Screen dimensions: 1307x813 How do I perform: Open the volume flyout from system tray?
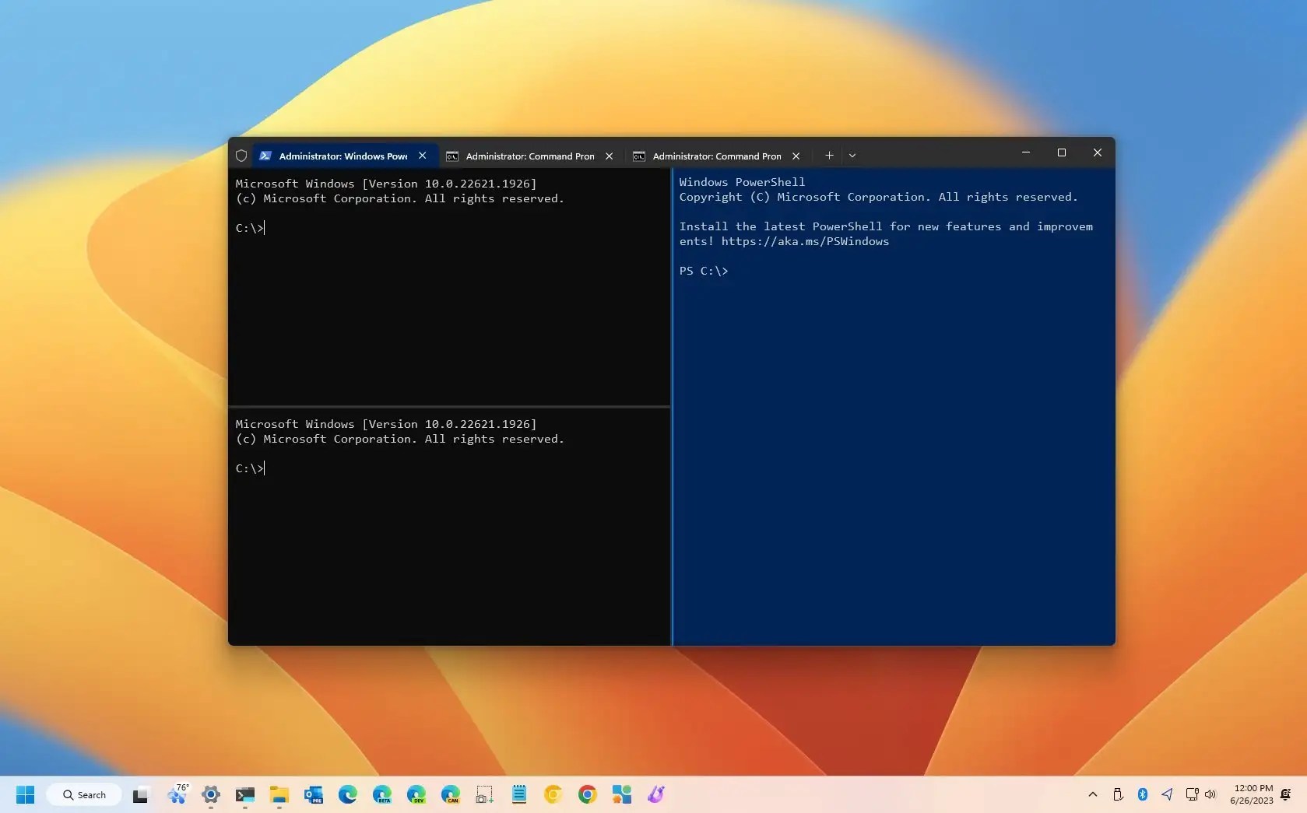coord(1210,794)
